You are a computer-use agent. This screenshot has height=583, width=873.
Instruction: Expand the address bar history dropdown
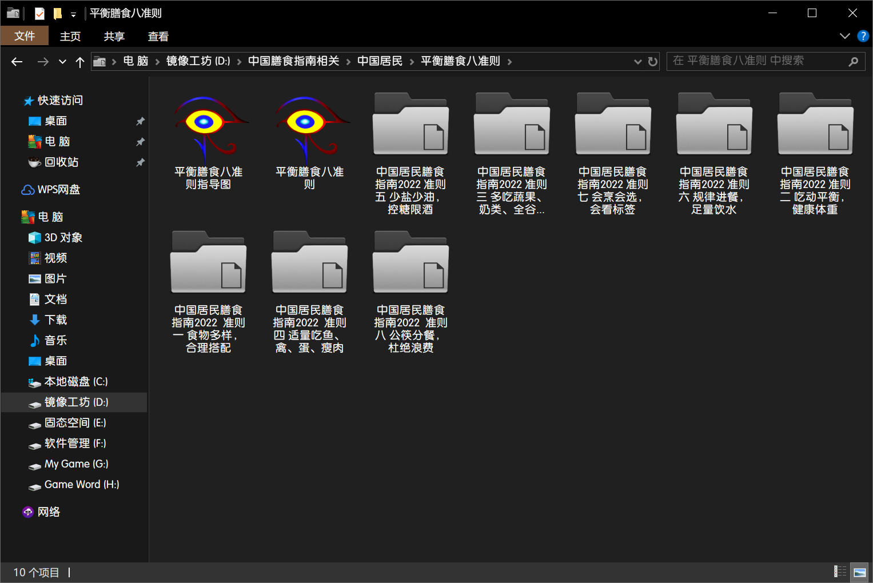(637, 62)
